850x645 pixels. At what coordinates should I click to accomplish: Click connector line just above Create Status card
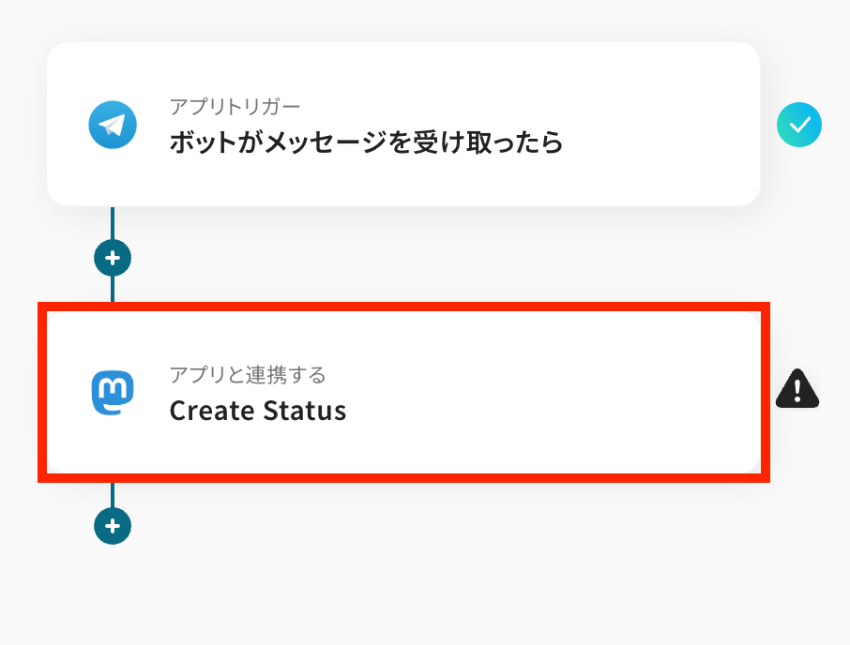point(113,289)
